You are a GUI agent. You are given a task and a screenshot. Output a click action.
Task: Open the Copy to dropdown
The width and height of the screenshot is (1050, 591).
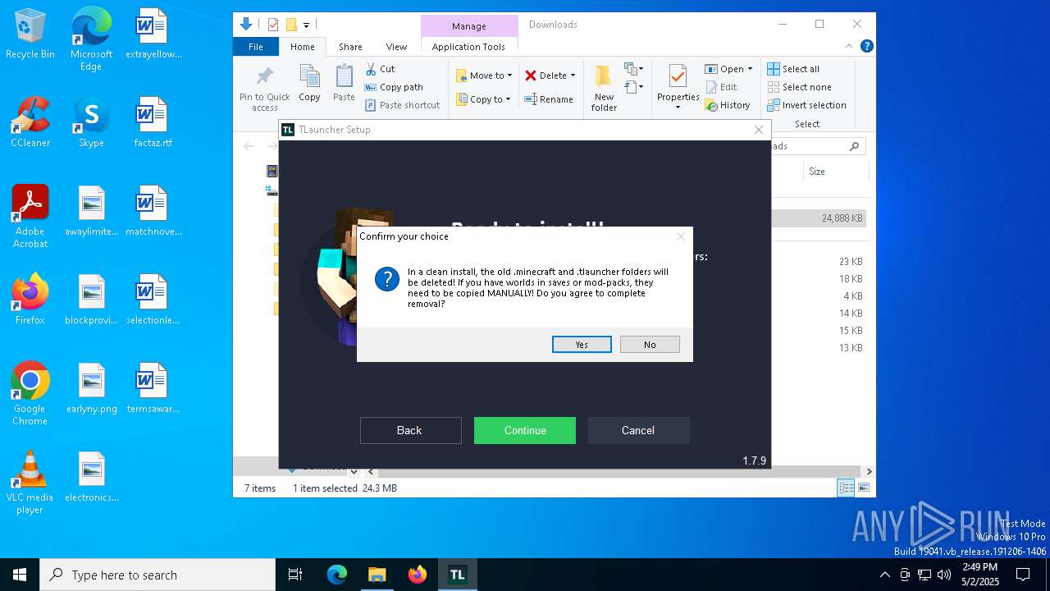point(483,99)
